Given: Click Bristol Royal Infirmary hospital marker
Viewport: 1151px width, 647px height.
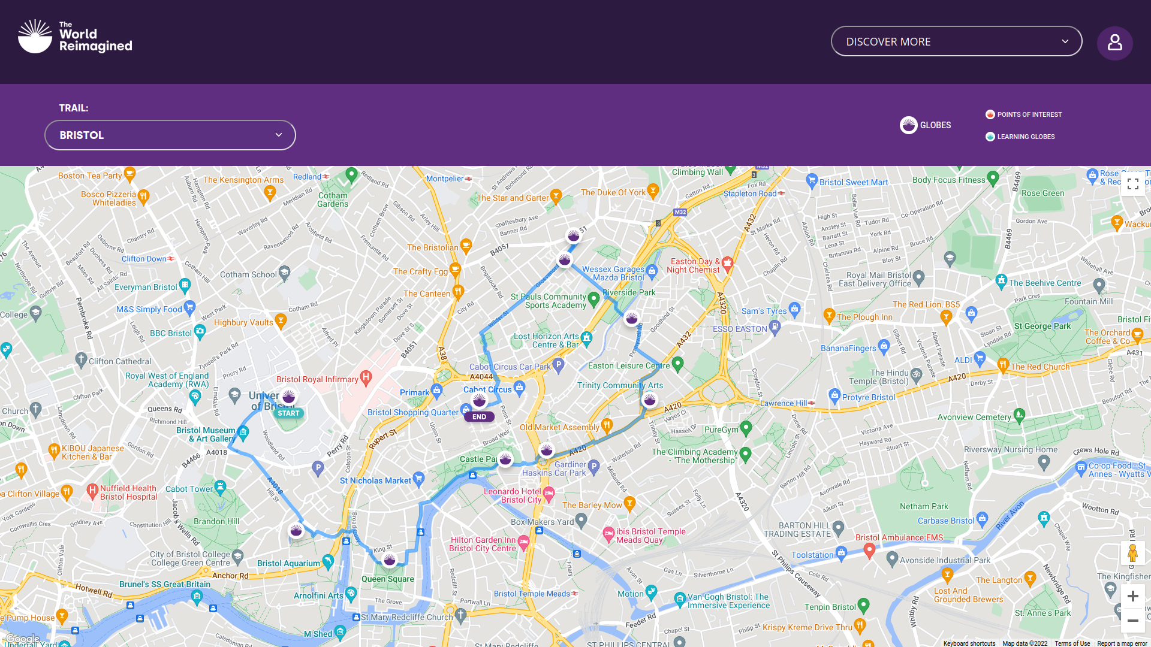Looking at the screenshot, I should tap(366, 377).
